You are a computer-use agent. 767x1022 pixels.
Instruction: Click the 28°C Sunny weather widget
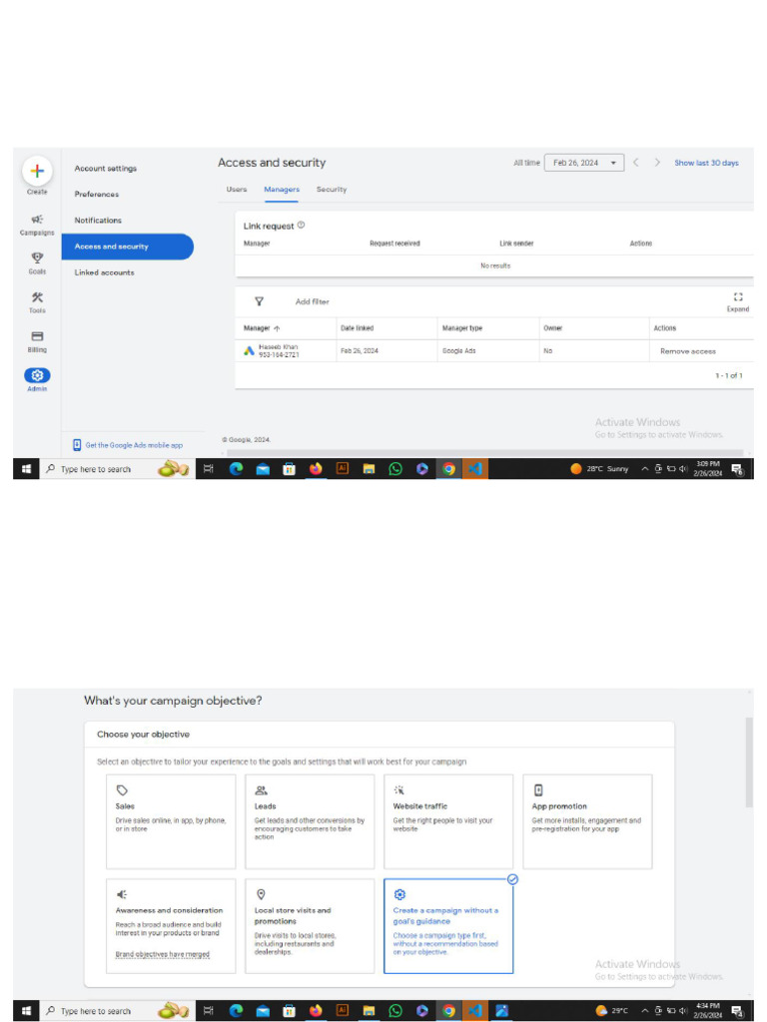point(599,469)
